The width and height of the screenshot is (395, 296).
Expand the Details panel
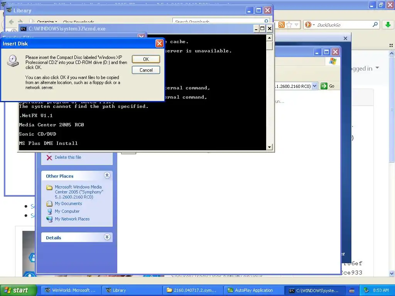point(107,237)
